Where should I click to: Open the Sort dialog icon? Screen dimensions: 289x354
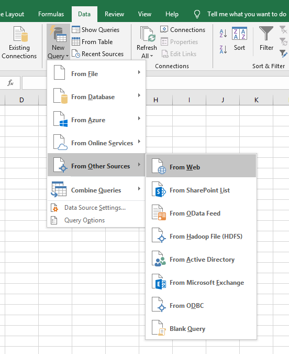point(239,34)
